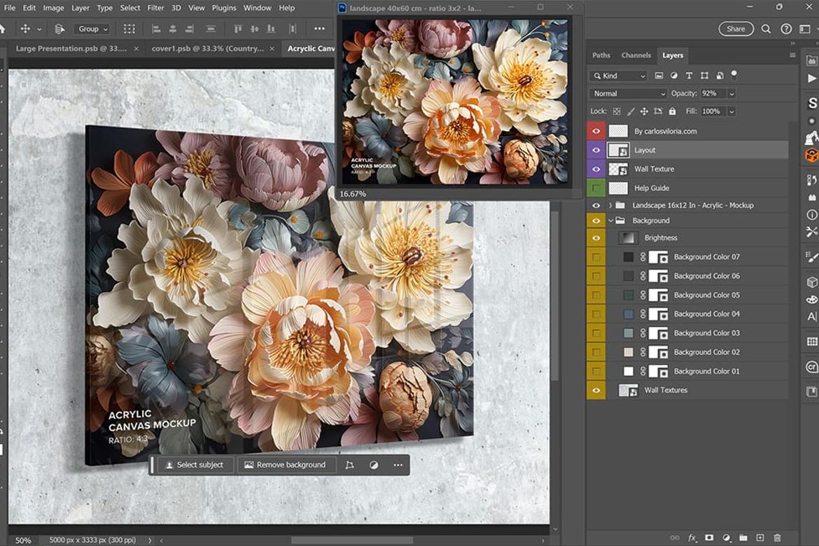Filter layers by smart objects icon
Image resolution: width=819 pixels, height=546 pixels.
pyautogui.click(x=720, y=76)
